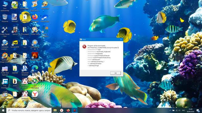This screenshot has height=113, width=202.
Task: Select the FastStone Image Viewer shortcut
Action: pyautogui.click(x=5, y=57)
